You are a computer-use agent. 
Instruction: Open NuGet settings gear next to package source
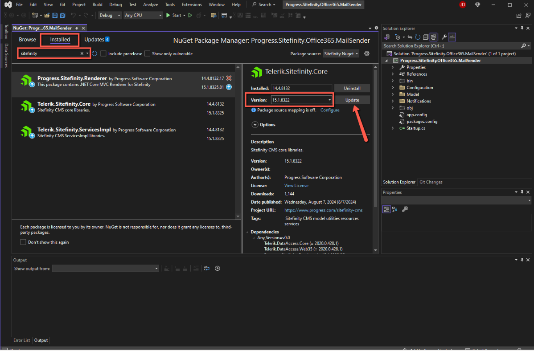pos(367,53)
